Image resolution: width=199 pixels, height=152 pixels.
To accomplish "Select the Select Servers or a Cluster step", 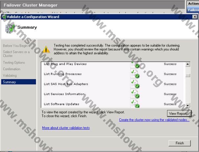I will tap(16, 54).
